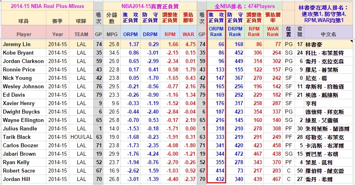Select the Player column header cell

tap(23, 35)
